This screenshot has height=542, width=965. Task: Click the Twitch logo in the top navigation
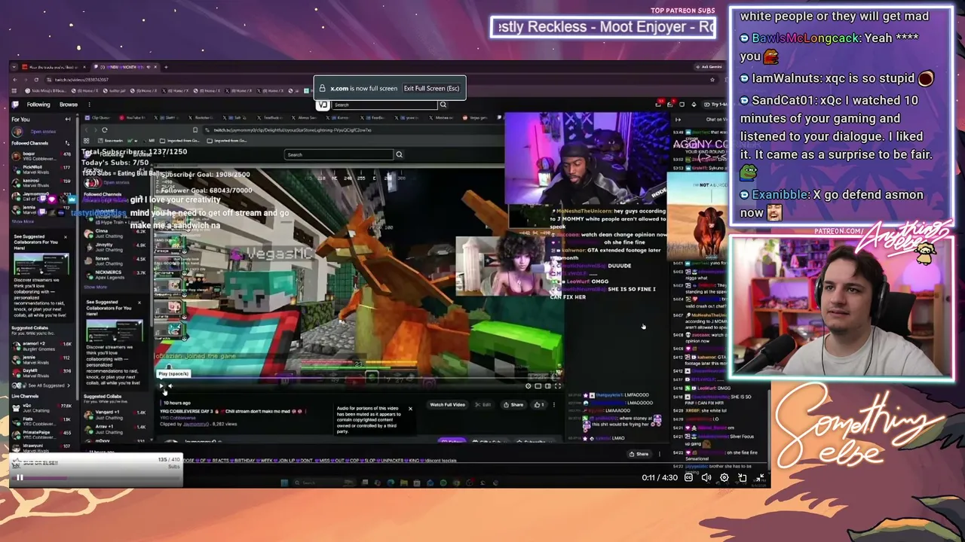(x=17, y=105)
